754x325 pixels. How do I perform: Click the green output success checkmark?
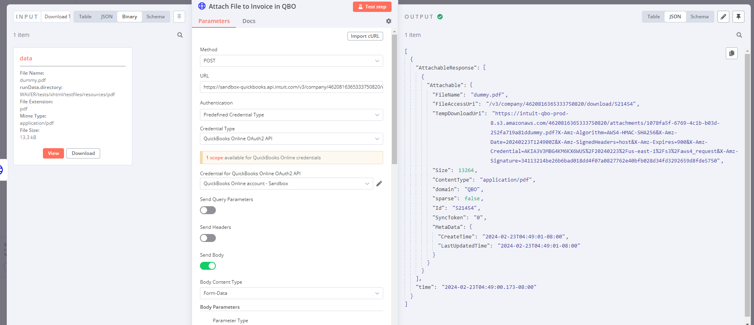(440, 17)
